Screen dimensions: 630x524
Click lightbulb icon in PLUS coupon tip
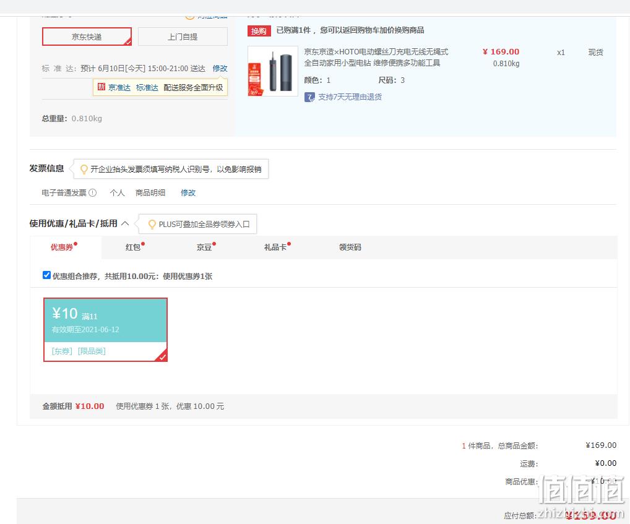point(152,224)
